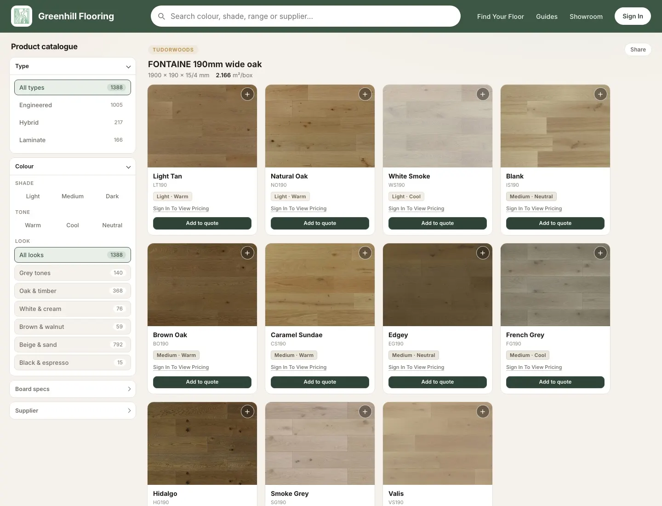Expand the Board specs section

(73, 389)
